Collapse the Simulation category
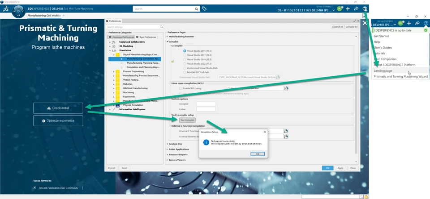Viewport: 430px width, 199px height. [x=110, y=50]
